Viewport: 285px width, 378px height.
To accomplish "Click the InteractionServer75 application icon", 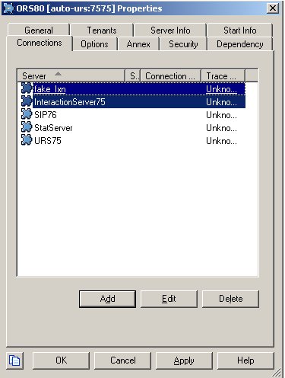I will 27,101.
